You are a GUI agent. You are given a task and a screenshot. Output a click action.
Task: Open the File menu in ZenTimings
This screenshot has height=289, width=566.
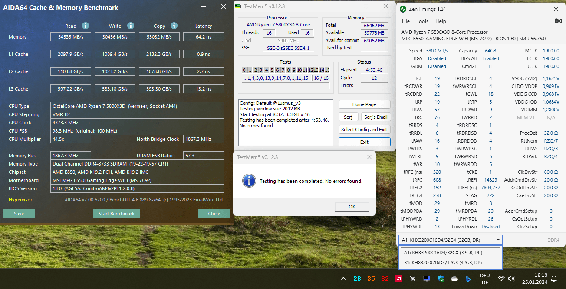[x=406, y=21]
